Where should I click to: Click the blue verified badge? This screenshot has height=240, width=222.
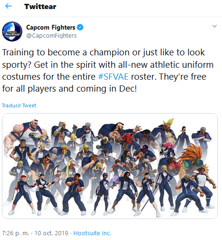click(x=80, y=27)
